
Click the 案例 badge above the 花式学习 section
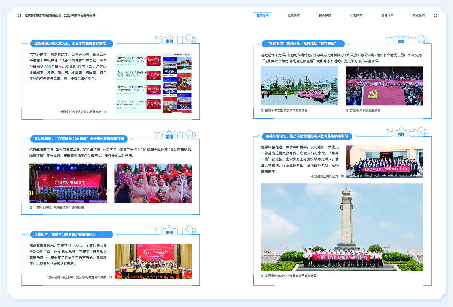point(401,41)
